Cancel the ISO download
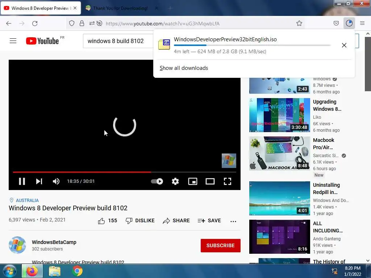The width and height of the screenshot is (371, 278). pyautogui.click(x=344, y=45)
